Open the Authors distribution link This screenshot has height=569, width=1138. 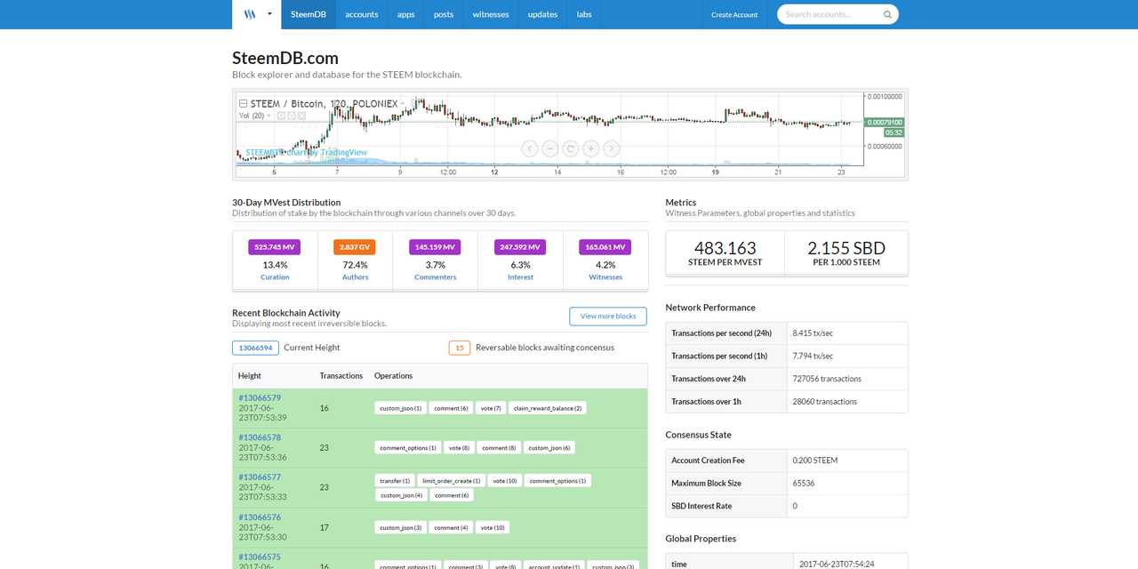pos(355,277)
